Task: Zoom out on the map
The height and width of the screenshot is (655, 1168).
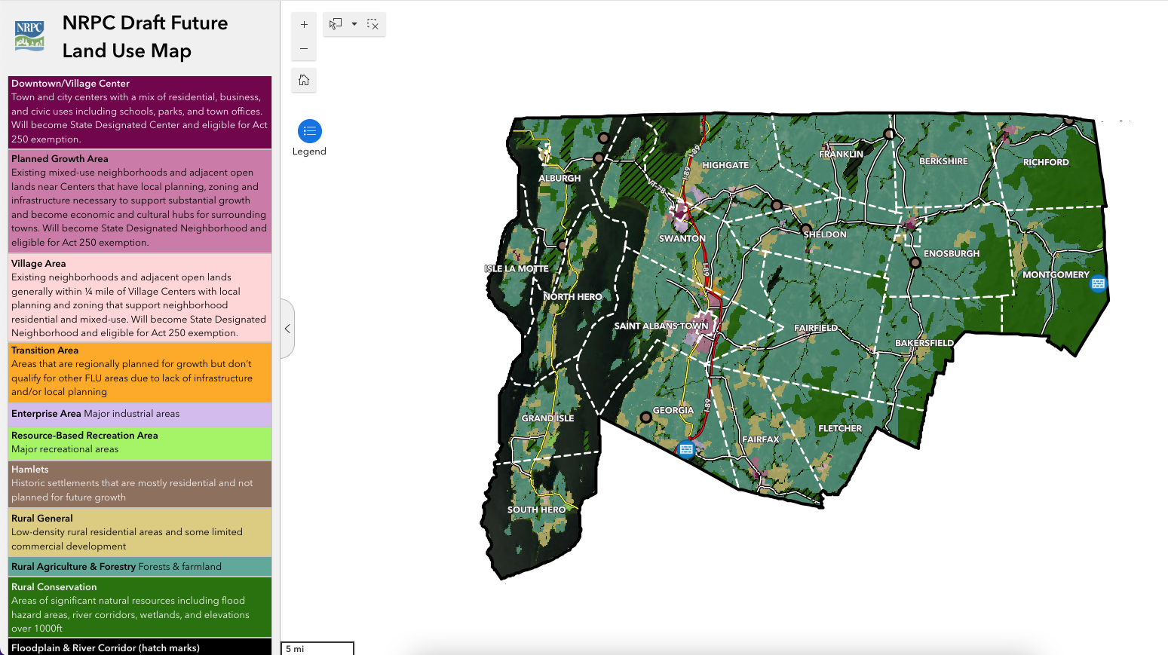Action: (303, 48)
